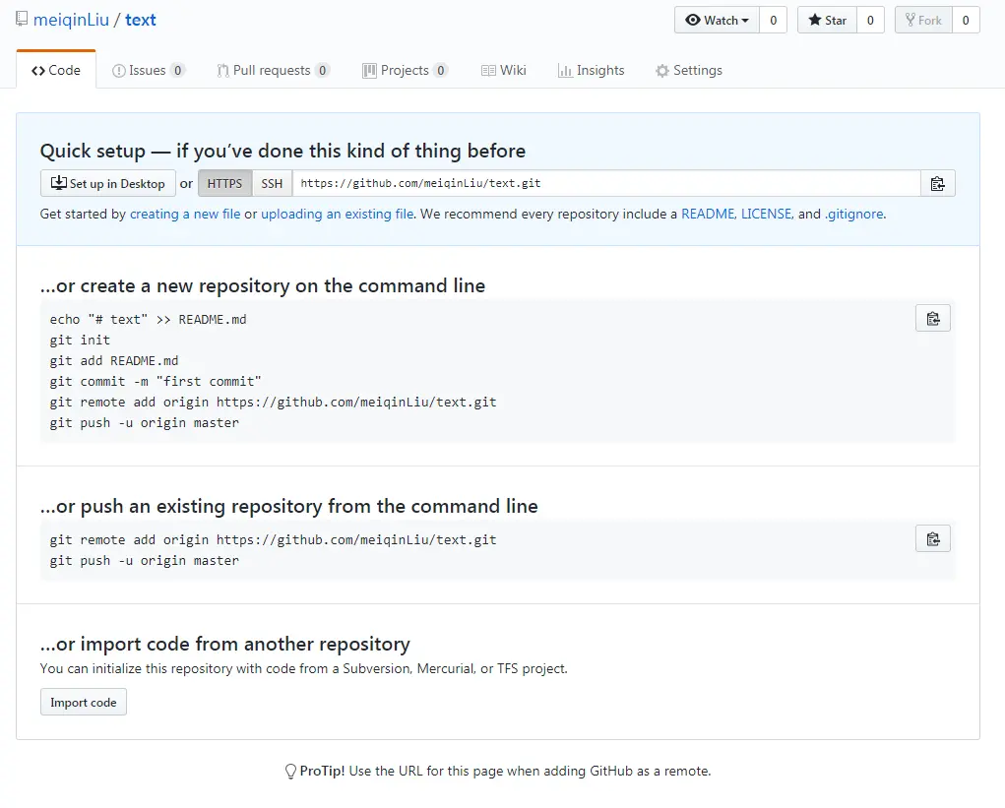Follow the 'creating a new file' link
This screenshot has width=1005, height=808.
click(185, 214)
